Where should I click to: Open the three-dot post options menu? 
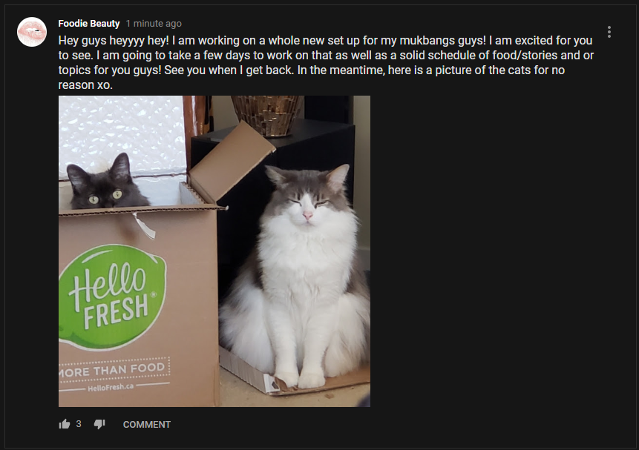pos(609,32)
